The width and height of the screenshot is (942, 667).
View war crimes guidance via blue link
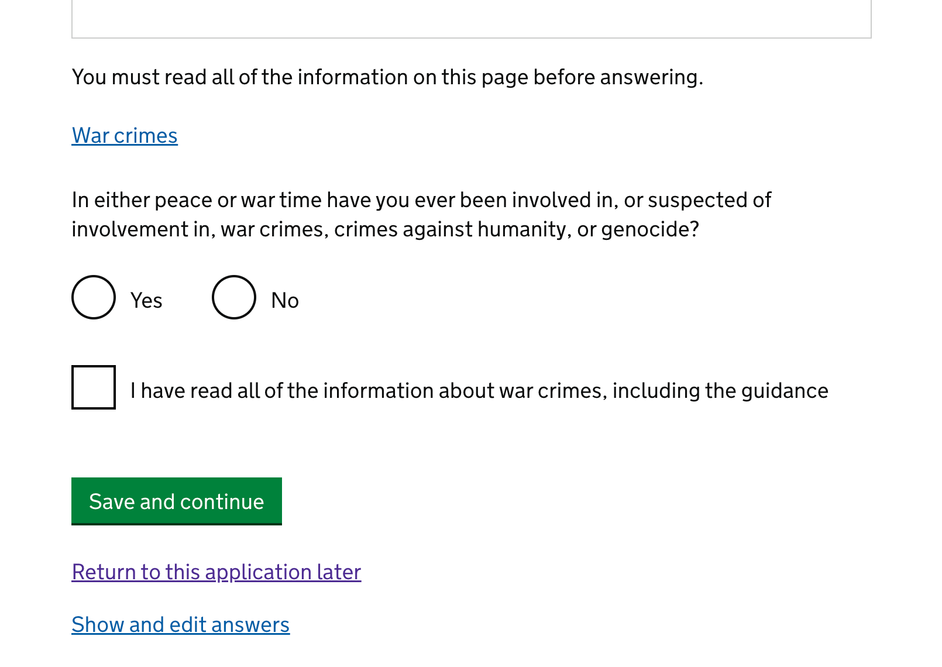[125, 136]
